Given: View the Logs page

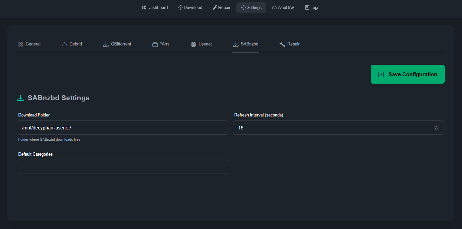Looking at the screenshot, I should pos(312,8).
